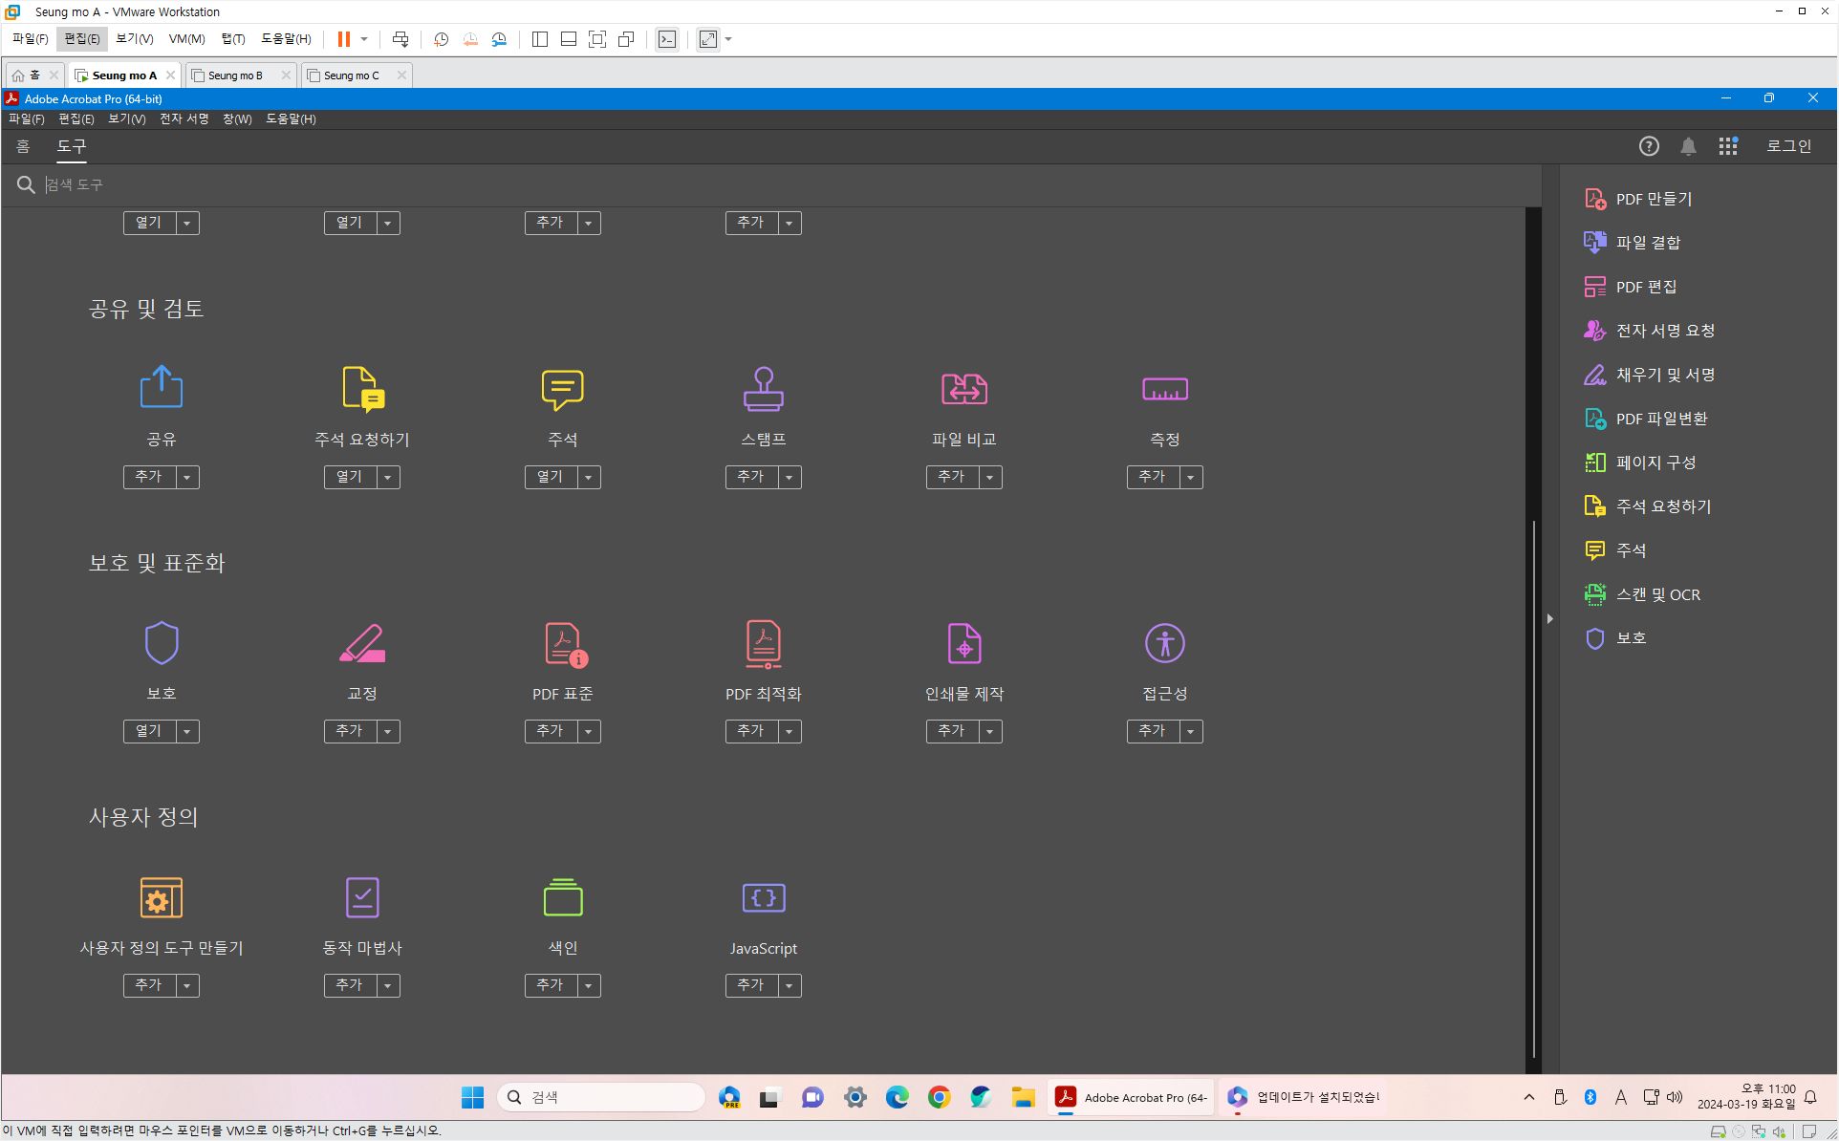Open the 전자 서명 menu
1839x1141 pixels.
click(x=184, y=118)
